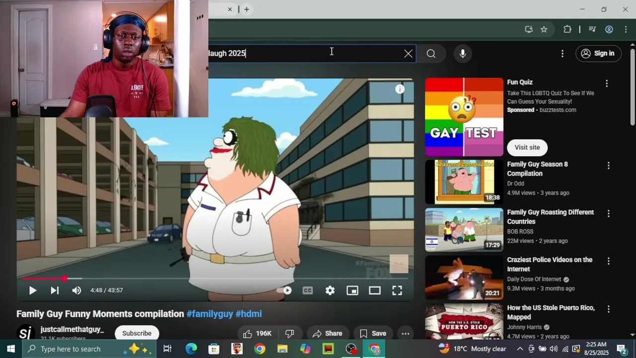Open YouTube settings three-dot menu

pyautogui.click(x=562, y=54)
